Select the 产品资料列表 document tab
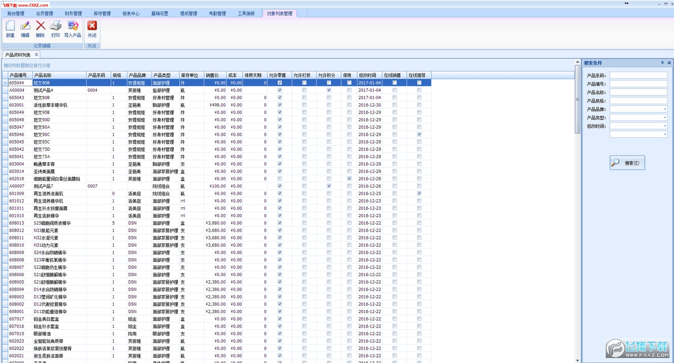This screenshot has width=674, height=363. (x=18, y=55)
